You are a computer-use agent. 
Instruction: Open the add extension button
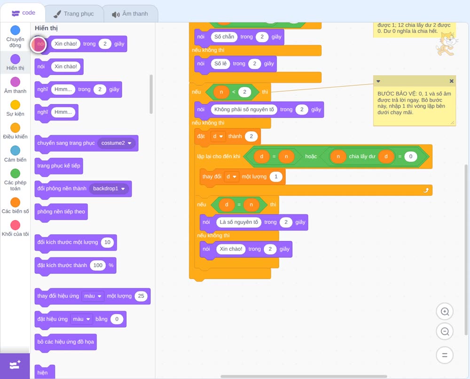[15, 365]
